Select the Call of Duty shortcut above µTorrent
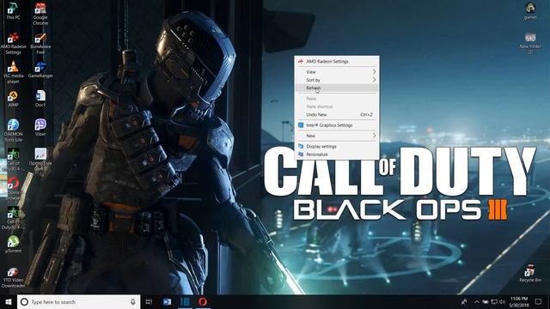550x309 pixels. click(x=13, y=217)
